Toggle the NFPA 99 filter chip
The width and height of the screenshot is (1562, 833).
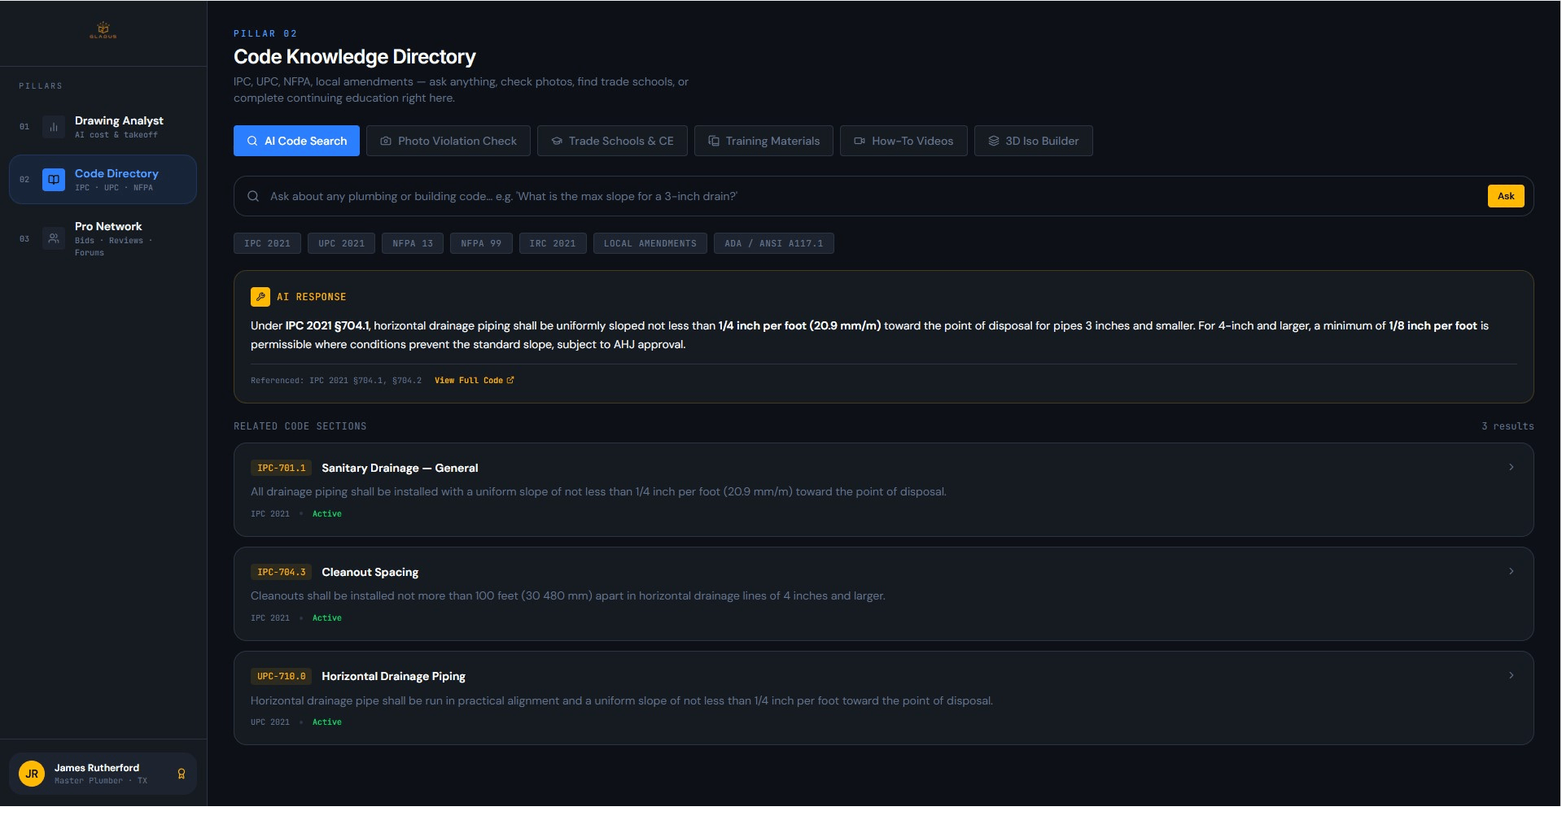tap(481, 243)
